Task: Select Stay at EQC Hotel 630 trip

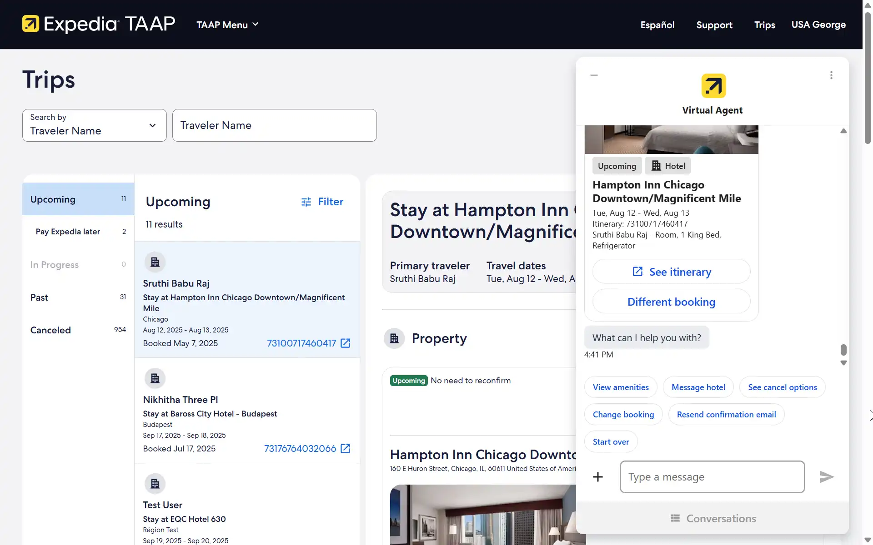Action: pyautogui.click(x=184, y=519)
